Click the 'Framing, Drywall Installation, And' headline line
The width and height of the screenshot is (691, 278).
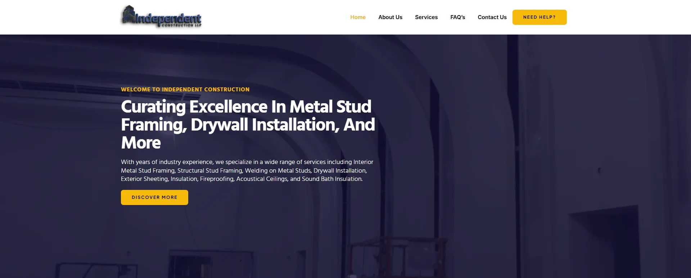coord(248,125)
